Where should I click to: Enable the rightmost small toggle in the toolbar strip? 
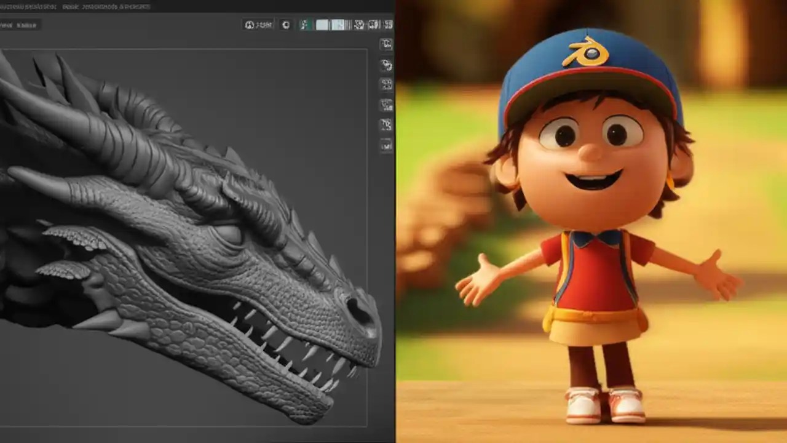pyautogui.click(x=387, y=25)
